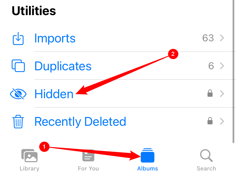Expand the Imports row chevron

click(222, 38)
